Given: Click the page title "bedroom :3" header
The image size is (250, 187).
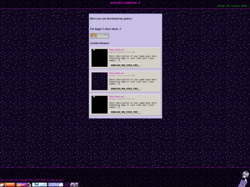Looking at the screenshot, I should click(125, 3).
